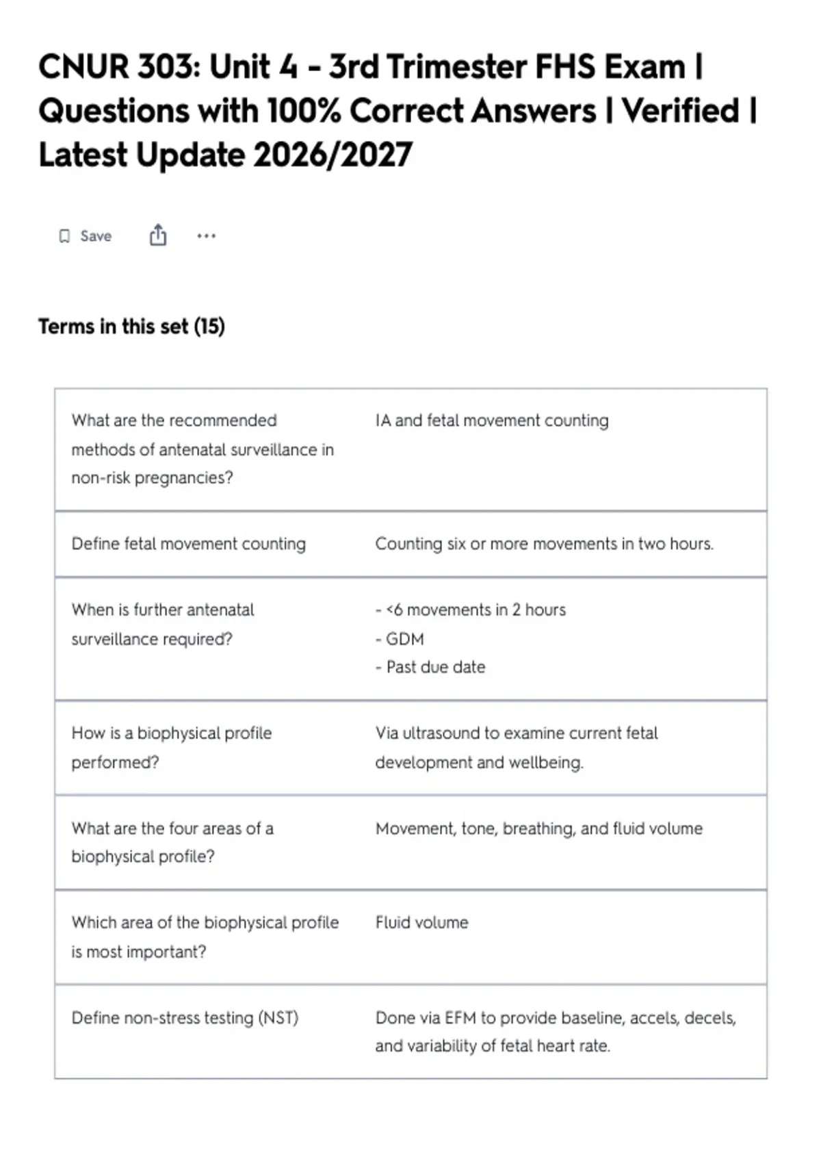Click the share icon
The image size is (821, 1163).
[158, 235]
